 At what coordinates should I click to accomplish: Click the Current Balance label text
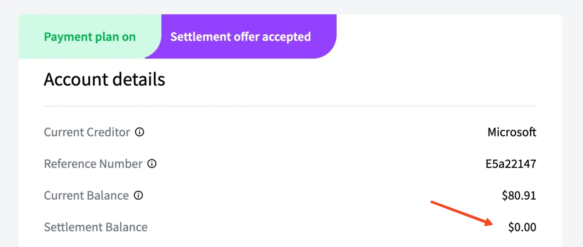[86, 196]
